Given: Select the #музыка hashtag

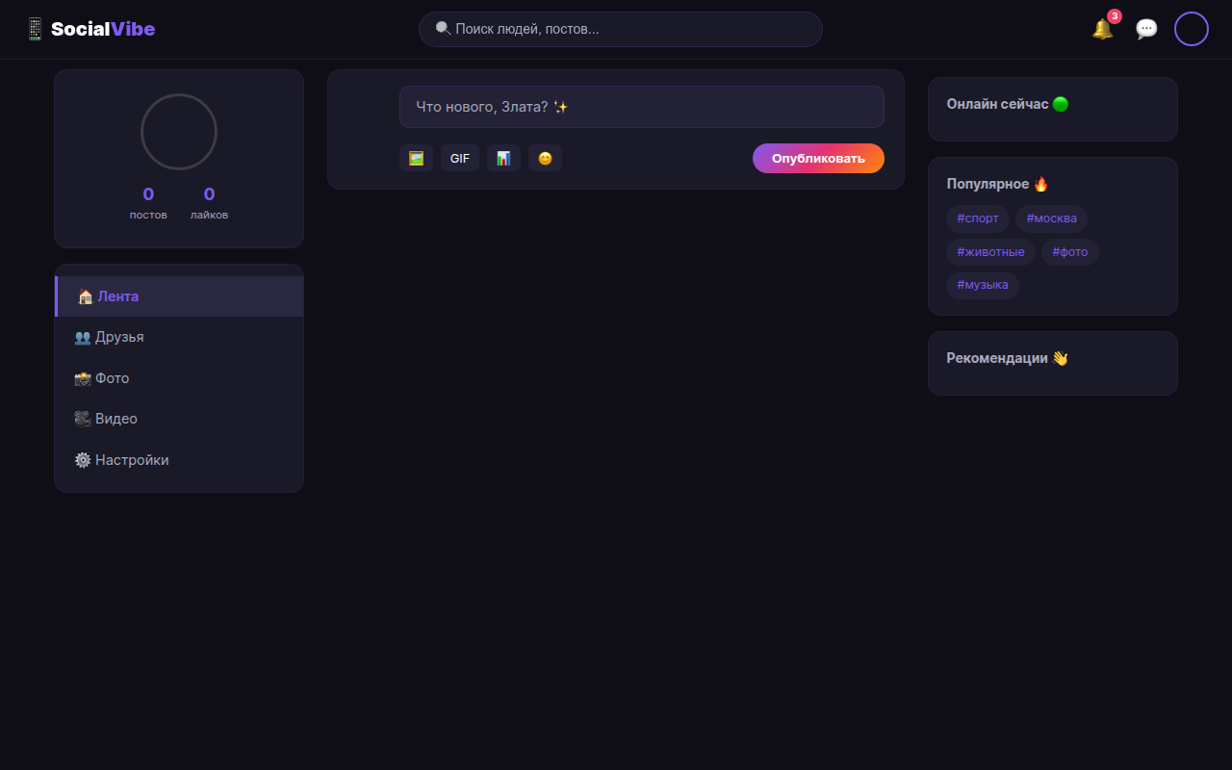Looking at the screenshot, I should click(x=983, y=285).
